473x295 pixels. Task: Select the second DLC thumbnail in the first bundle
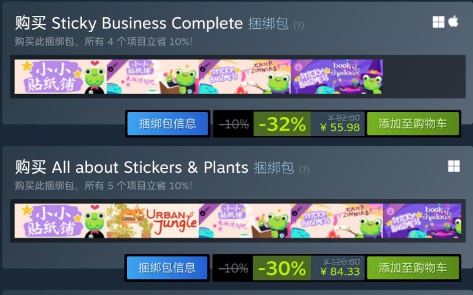[153, 77]
